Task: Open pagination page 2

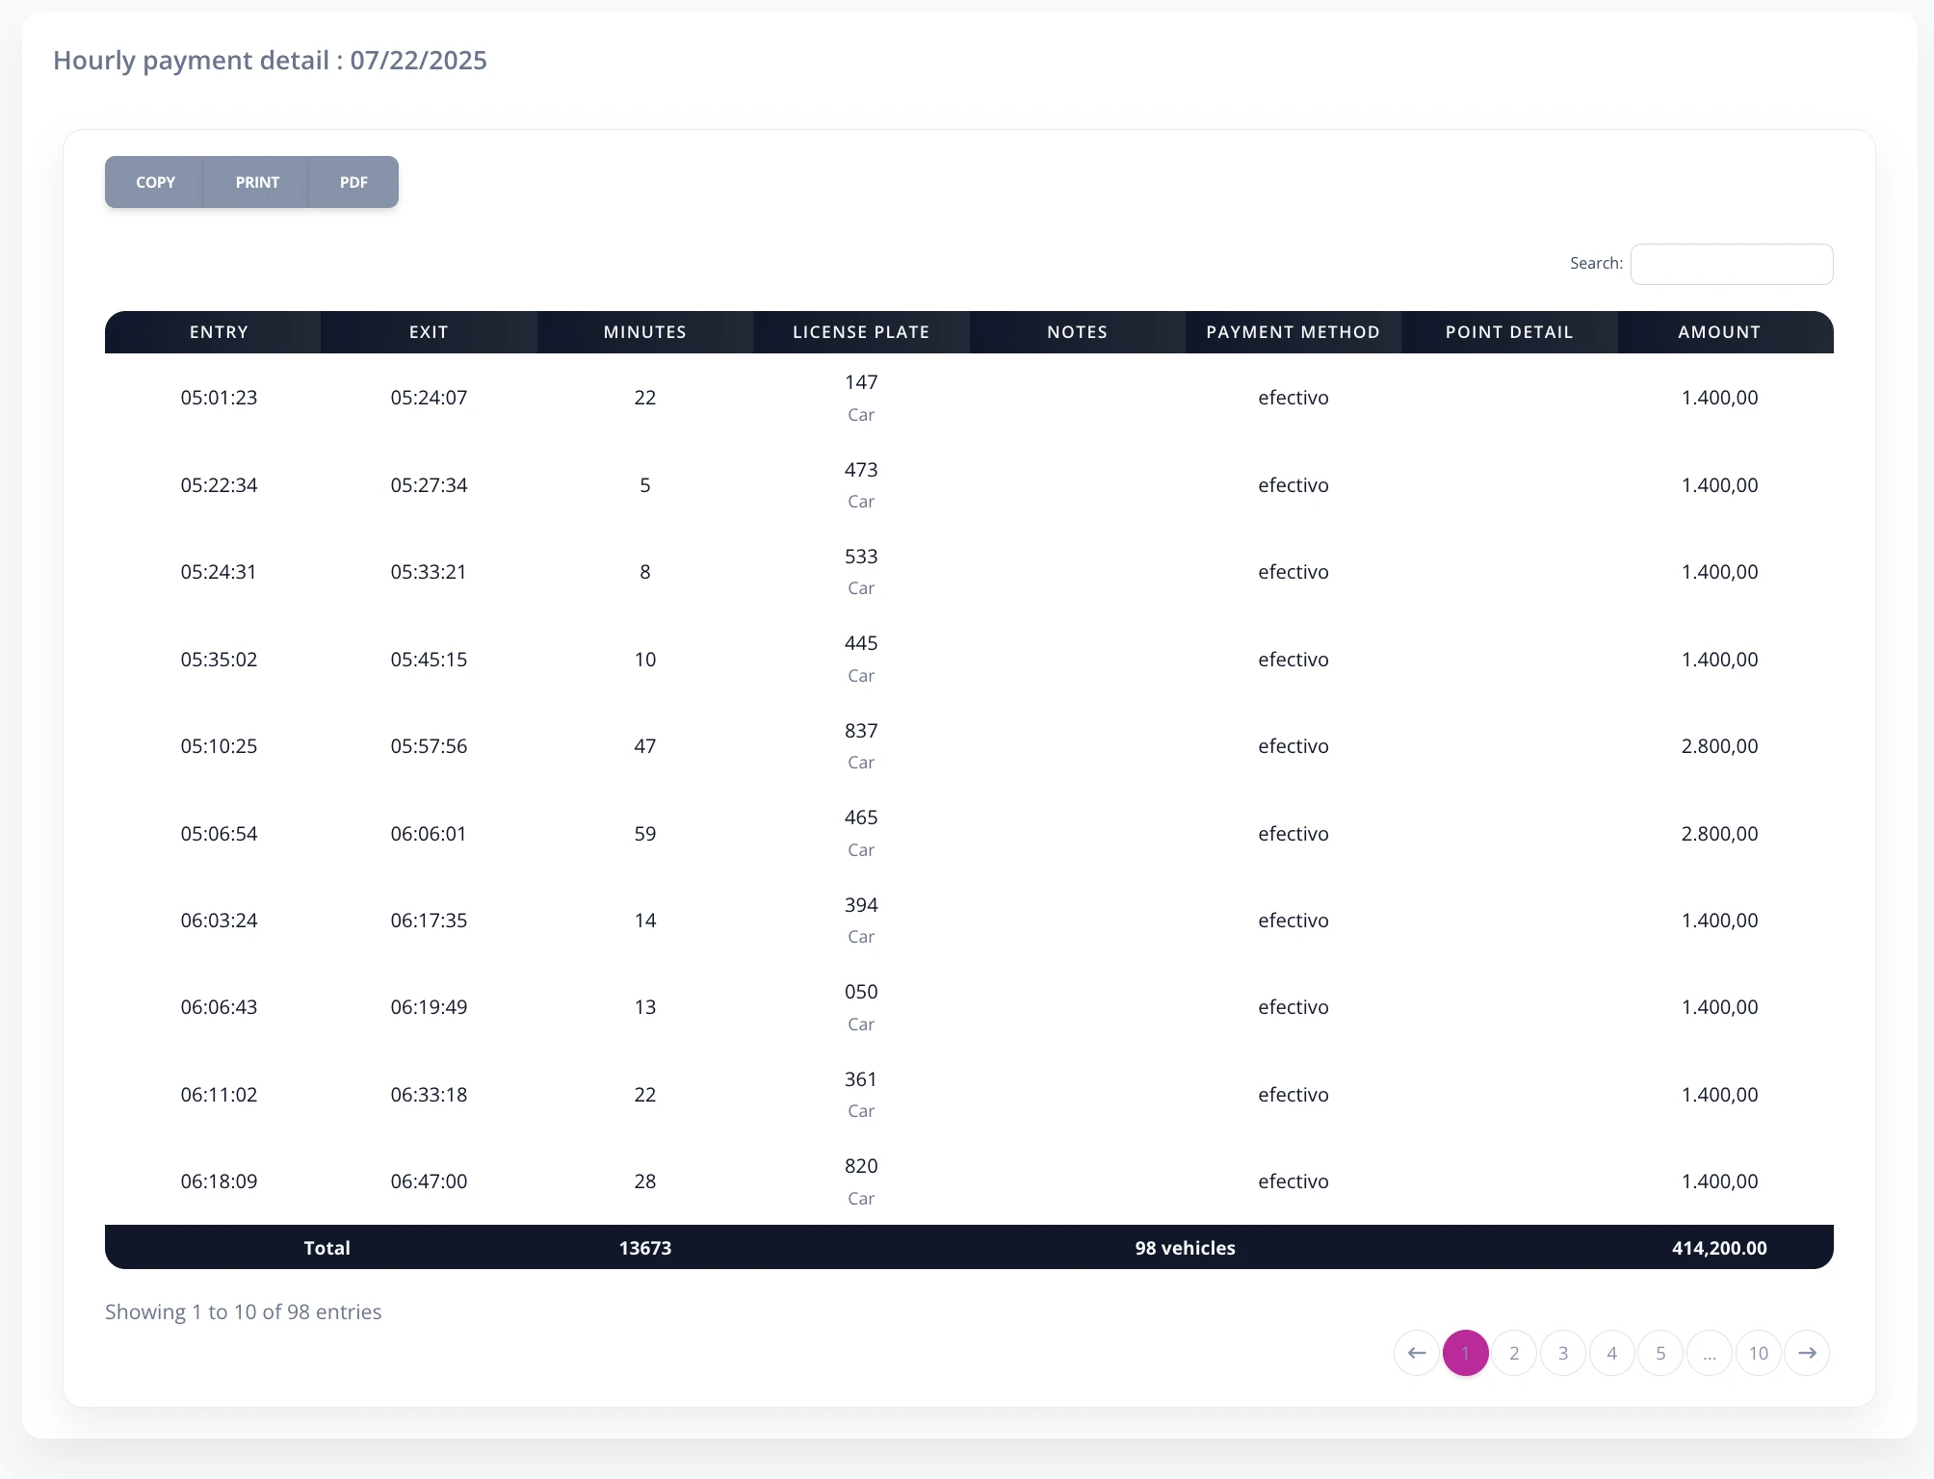Action: [x=1514, y=1353]
